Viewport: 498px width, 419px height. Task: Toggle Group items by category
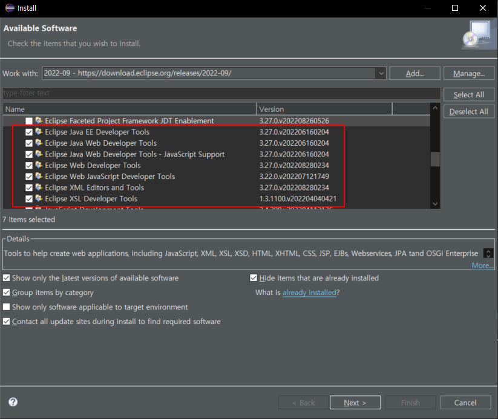6,293
